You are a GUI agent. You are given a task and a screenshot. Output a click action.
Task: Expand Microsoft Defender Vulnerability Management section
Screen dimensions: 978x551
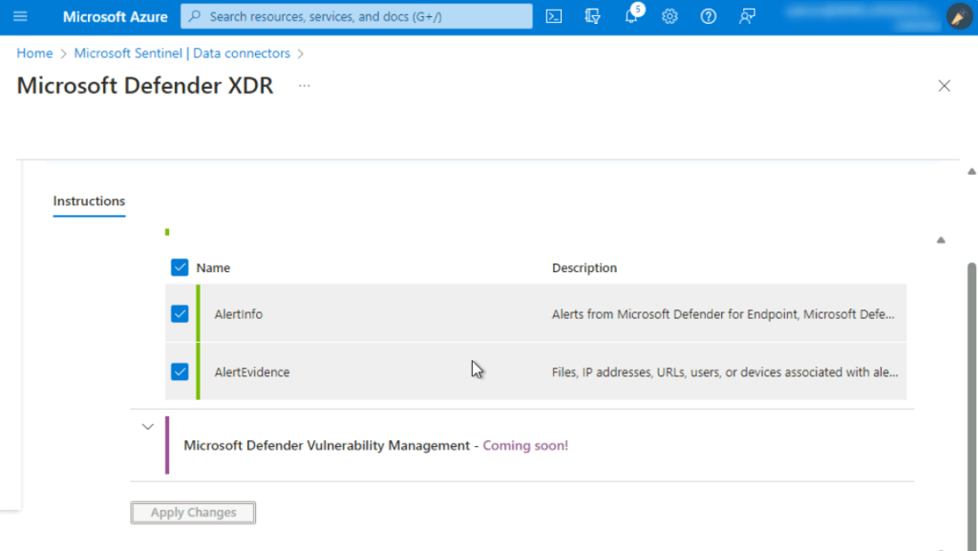coord(147,427)
